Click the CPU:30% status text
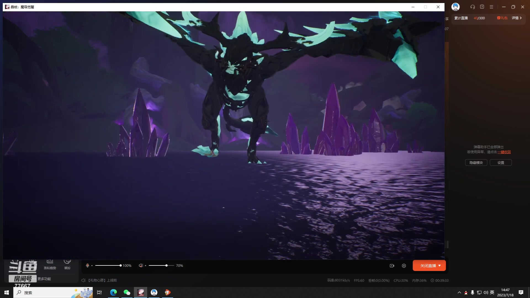Screen dimensions: 530x298 pyautogui.click(x=401, y=280)
